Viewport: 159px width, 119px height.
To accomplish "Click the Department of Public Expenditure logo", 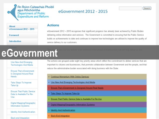I will click(x=30, y=12).
